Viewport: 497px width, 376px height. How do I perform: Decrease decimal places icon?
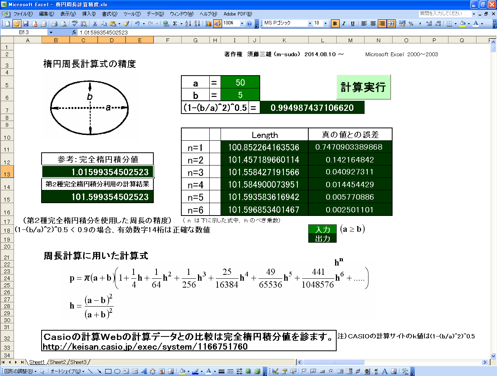438,24
